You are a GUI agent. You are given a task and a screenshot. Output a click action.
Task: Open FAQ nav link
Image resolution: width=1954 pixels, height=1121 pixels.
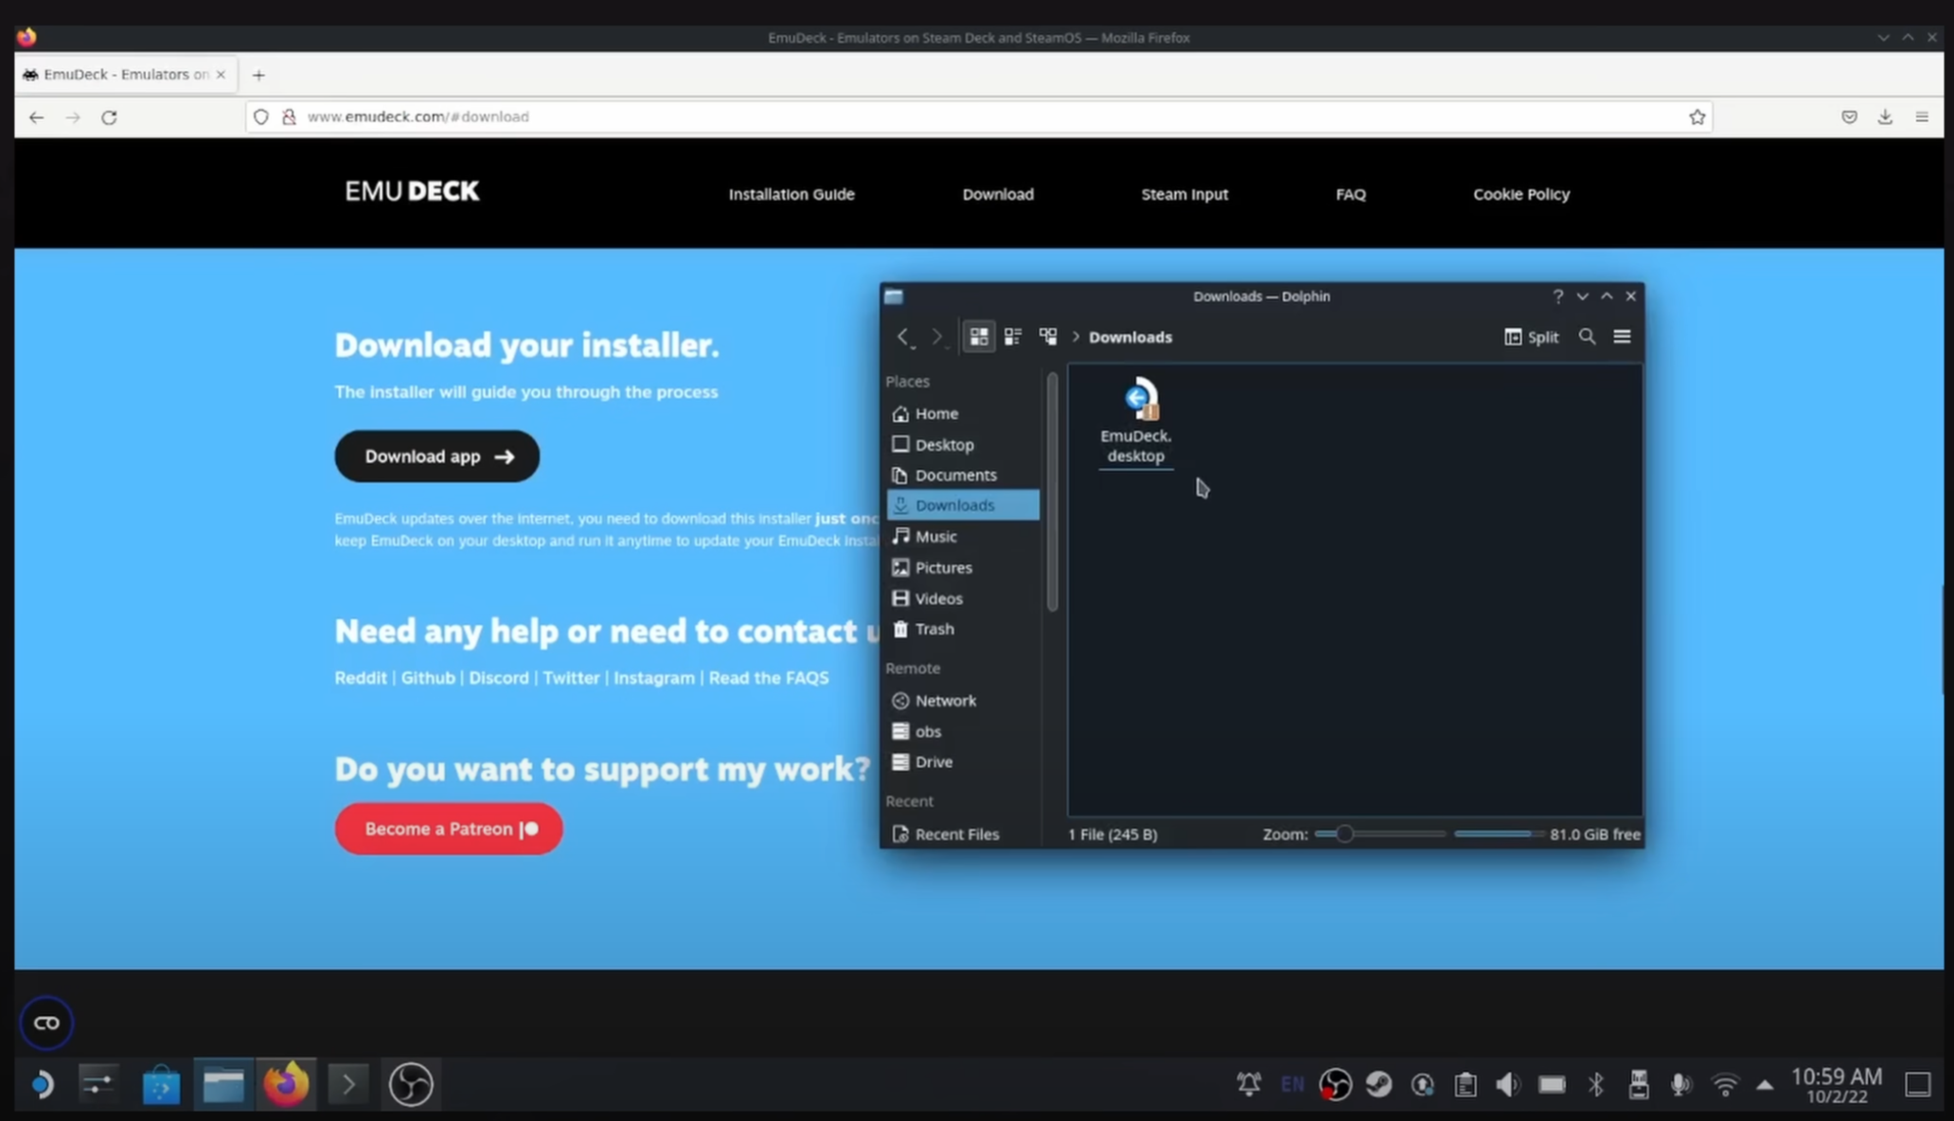[1350, 194]
